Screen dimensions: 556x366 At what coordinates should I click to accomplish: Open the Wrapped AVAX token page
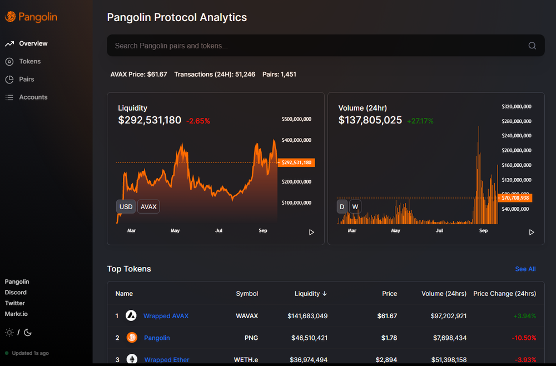pyautogui.click(x=165, y=315)
